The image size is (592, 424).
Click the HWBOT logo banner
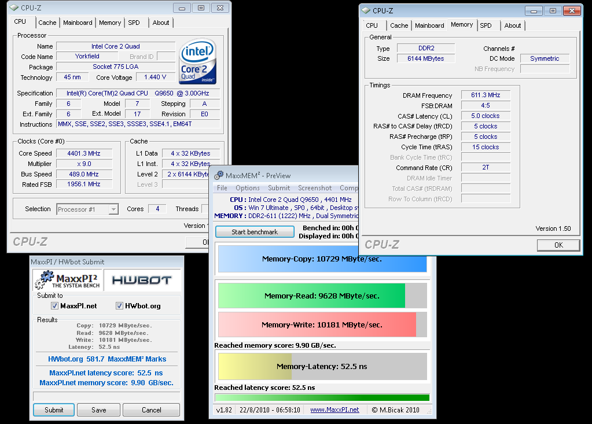pyautogui.click(x=142, y=280)
